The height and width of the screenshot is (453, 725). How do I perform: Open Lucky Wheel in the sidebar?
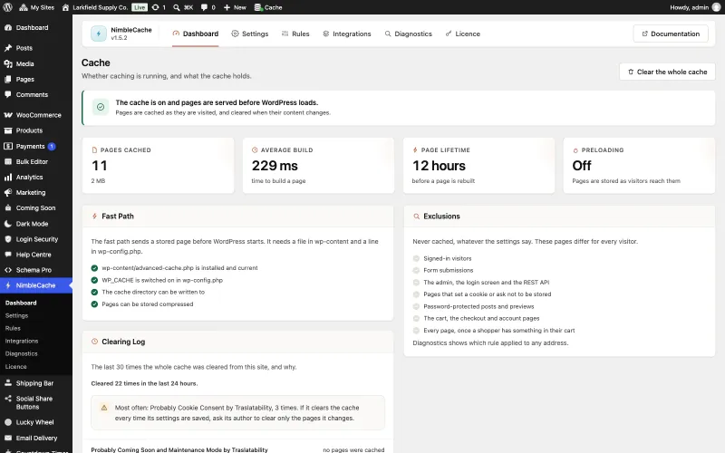coord(36,422)
